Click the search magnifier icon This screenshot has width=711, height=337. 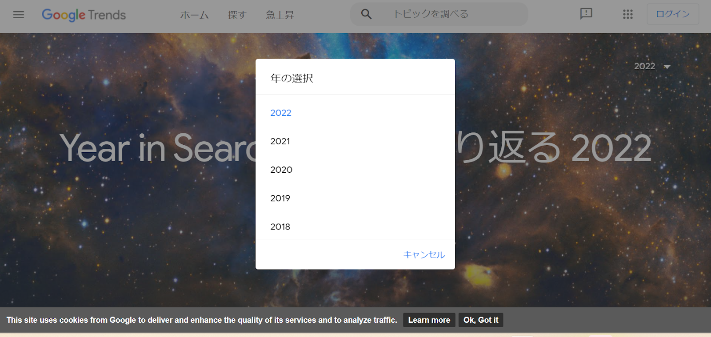click(x=366, y=14)
